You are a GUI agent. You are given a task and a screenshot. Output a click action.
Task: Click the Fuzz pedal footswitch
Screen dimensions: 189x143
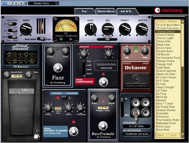[58, 68]
